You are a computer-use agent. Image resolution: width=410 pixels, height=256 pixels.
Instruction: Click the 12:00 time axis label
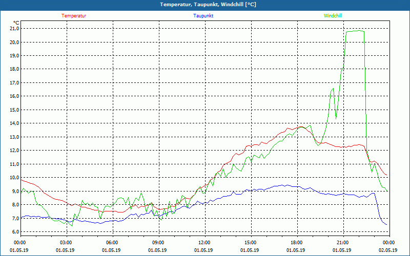coord(204,243)
